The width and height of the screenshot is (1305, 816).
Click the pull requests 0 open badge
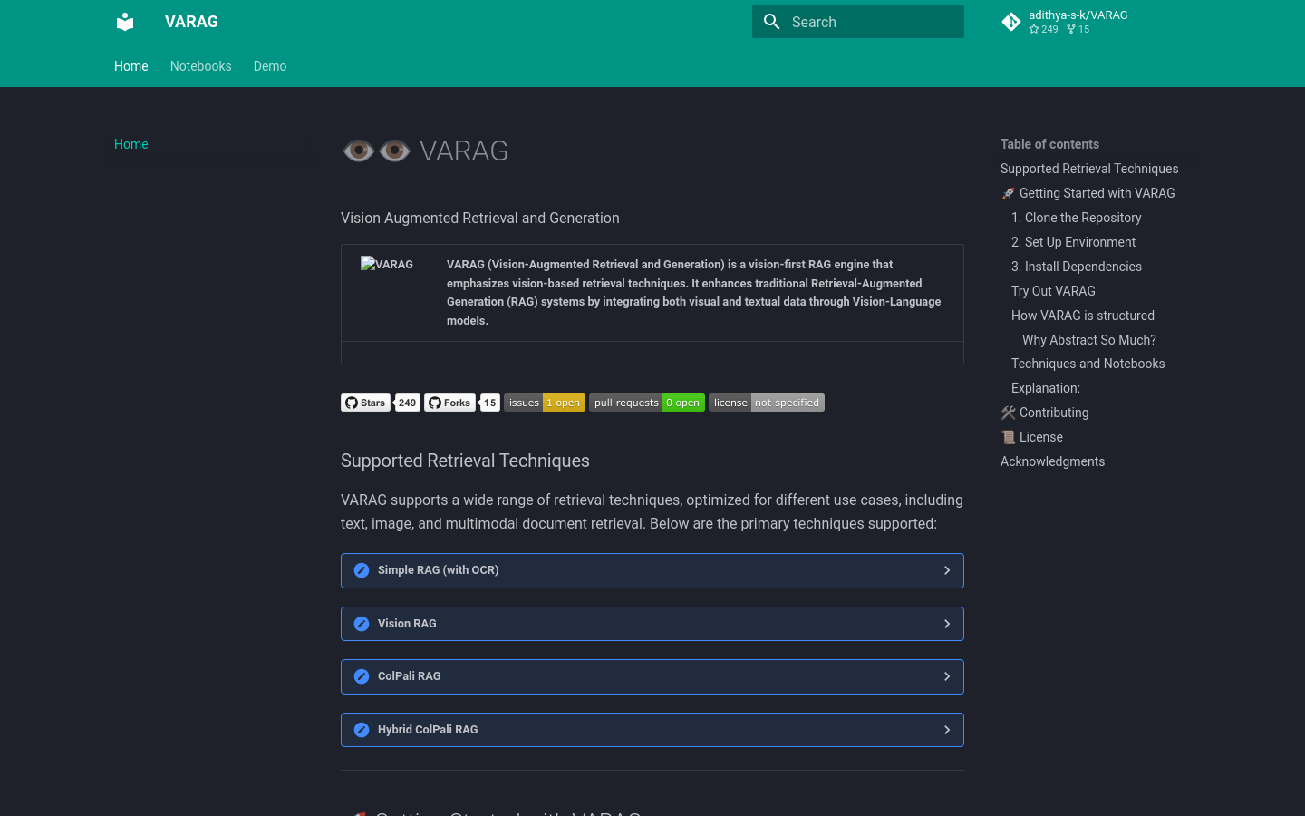point(646,403)
